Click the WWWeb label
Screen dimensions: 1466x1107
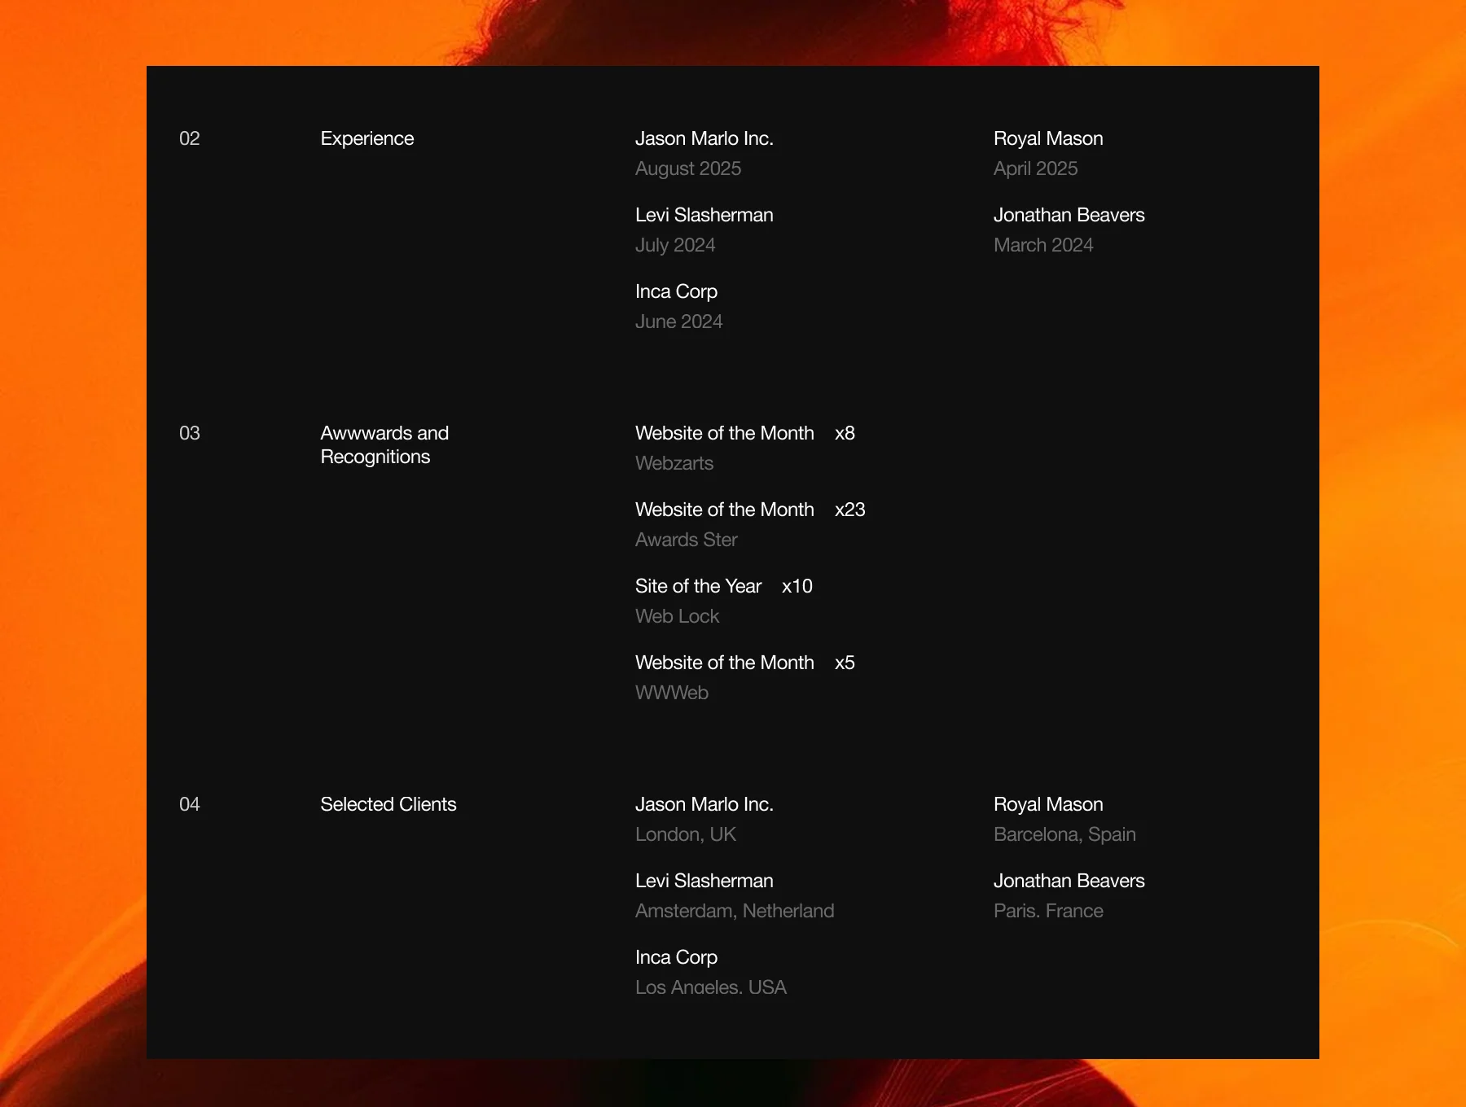tap(672, 693)
